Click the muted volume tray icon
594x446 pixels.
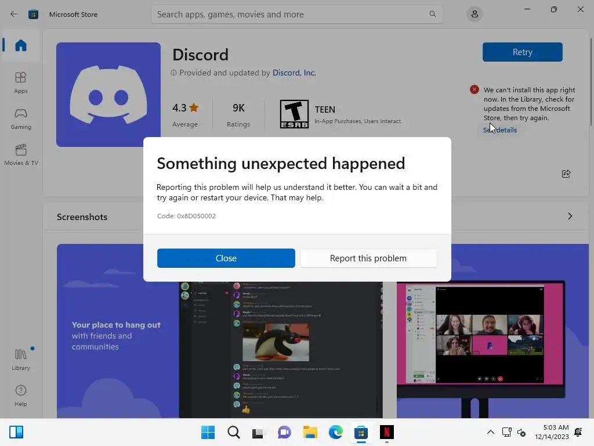521,432
